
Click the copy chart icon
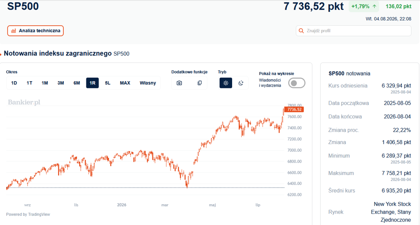pos(199,83)
